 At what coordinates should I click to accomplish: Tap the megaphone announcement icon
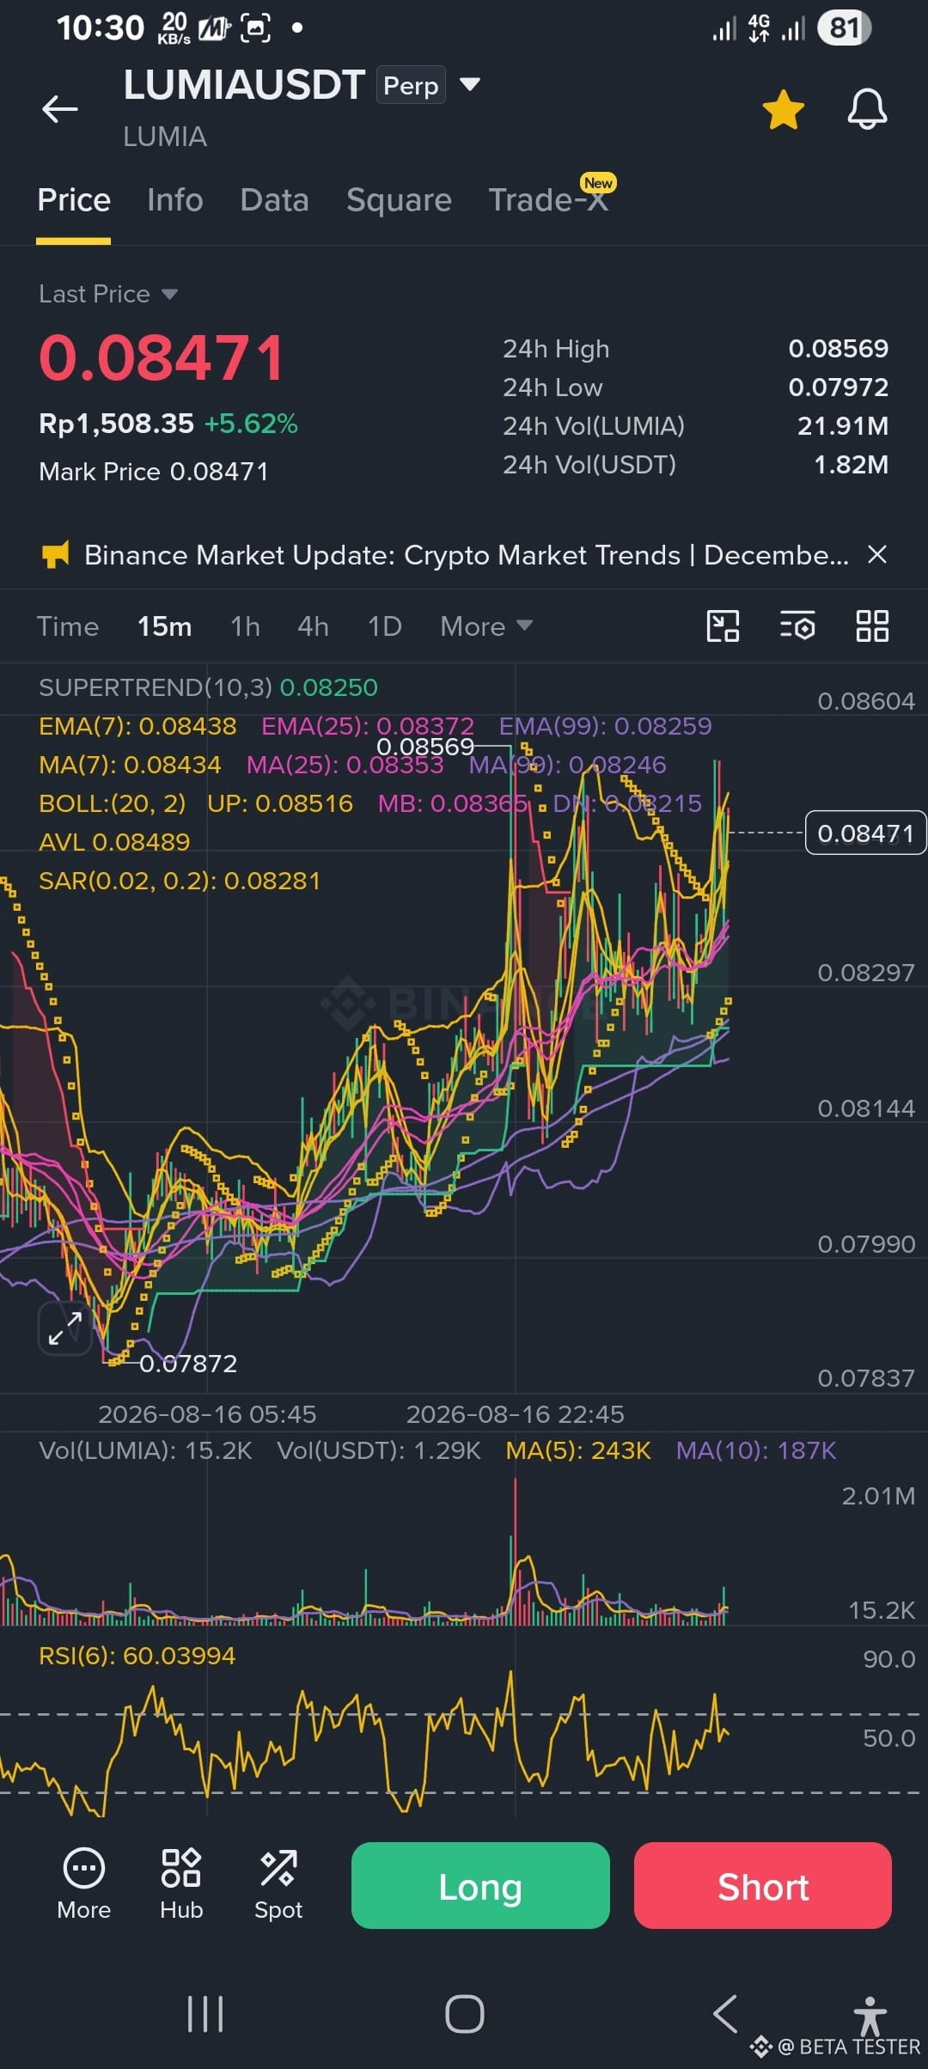(55, 555)
